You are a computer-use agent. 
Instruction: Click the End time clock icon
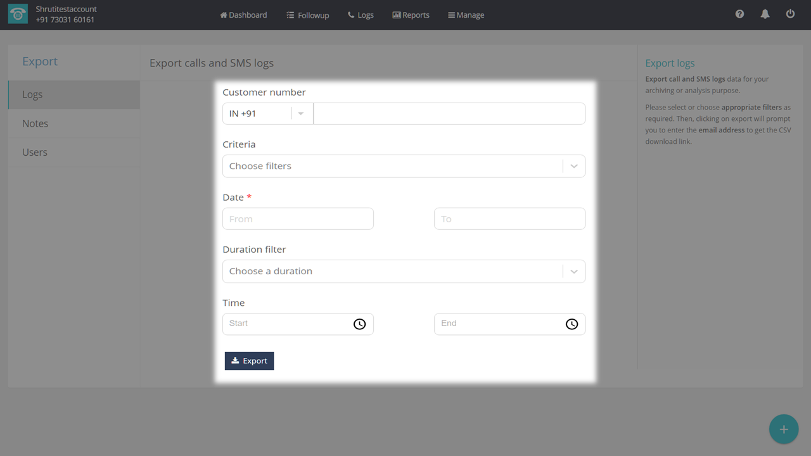coord(572,324)
